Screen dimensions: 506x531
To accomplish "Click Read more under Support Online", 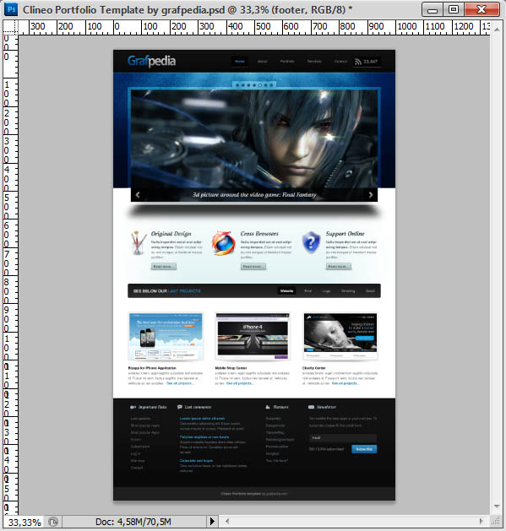I will pos(339,267).
